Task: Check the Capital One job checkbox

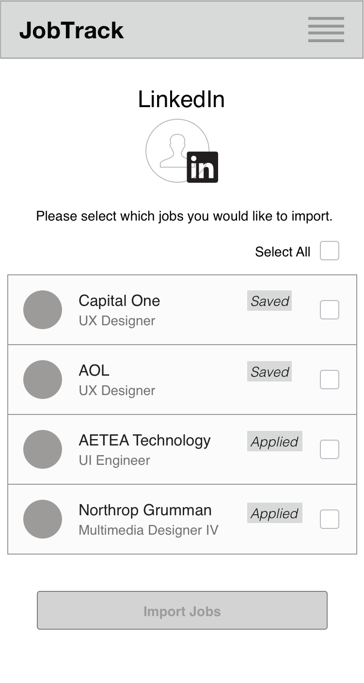Action: tap(330, 310)
